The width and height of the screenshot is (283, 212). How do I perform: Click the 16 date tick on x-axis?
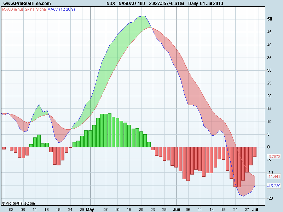[46, 210]
